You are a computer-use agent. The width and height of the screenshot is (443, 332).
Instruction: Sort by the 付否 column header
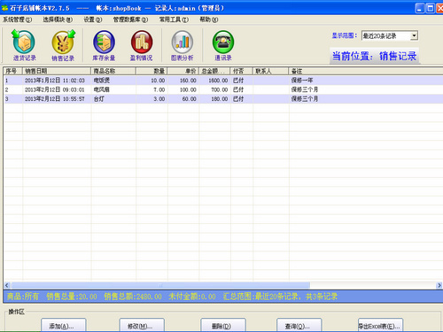click(242, 71)
